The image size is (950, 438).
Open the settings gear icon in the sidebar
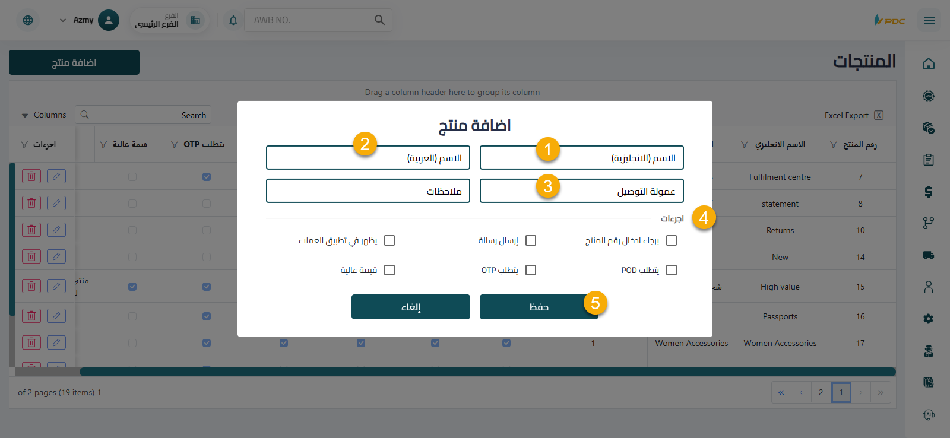pos(929,319)
